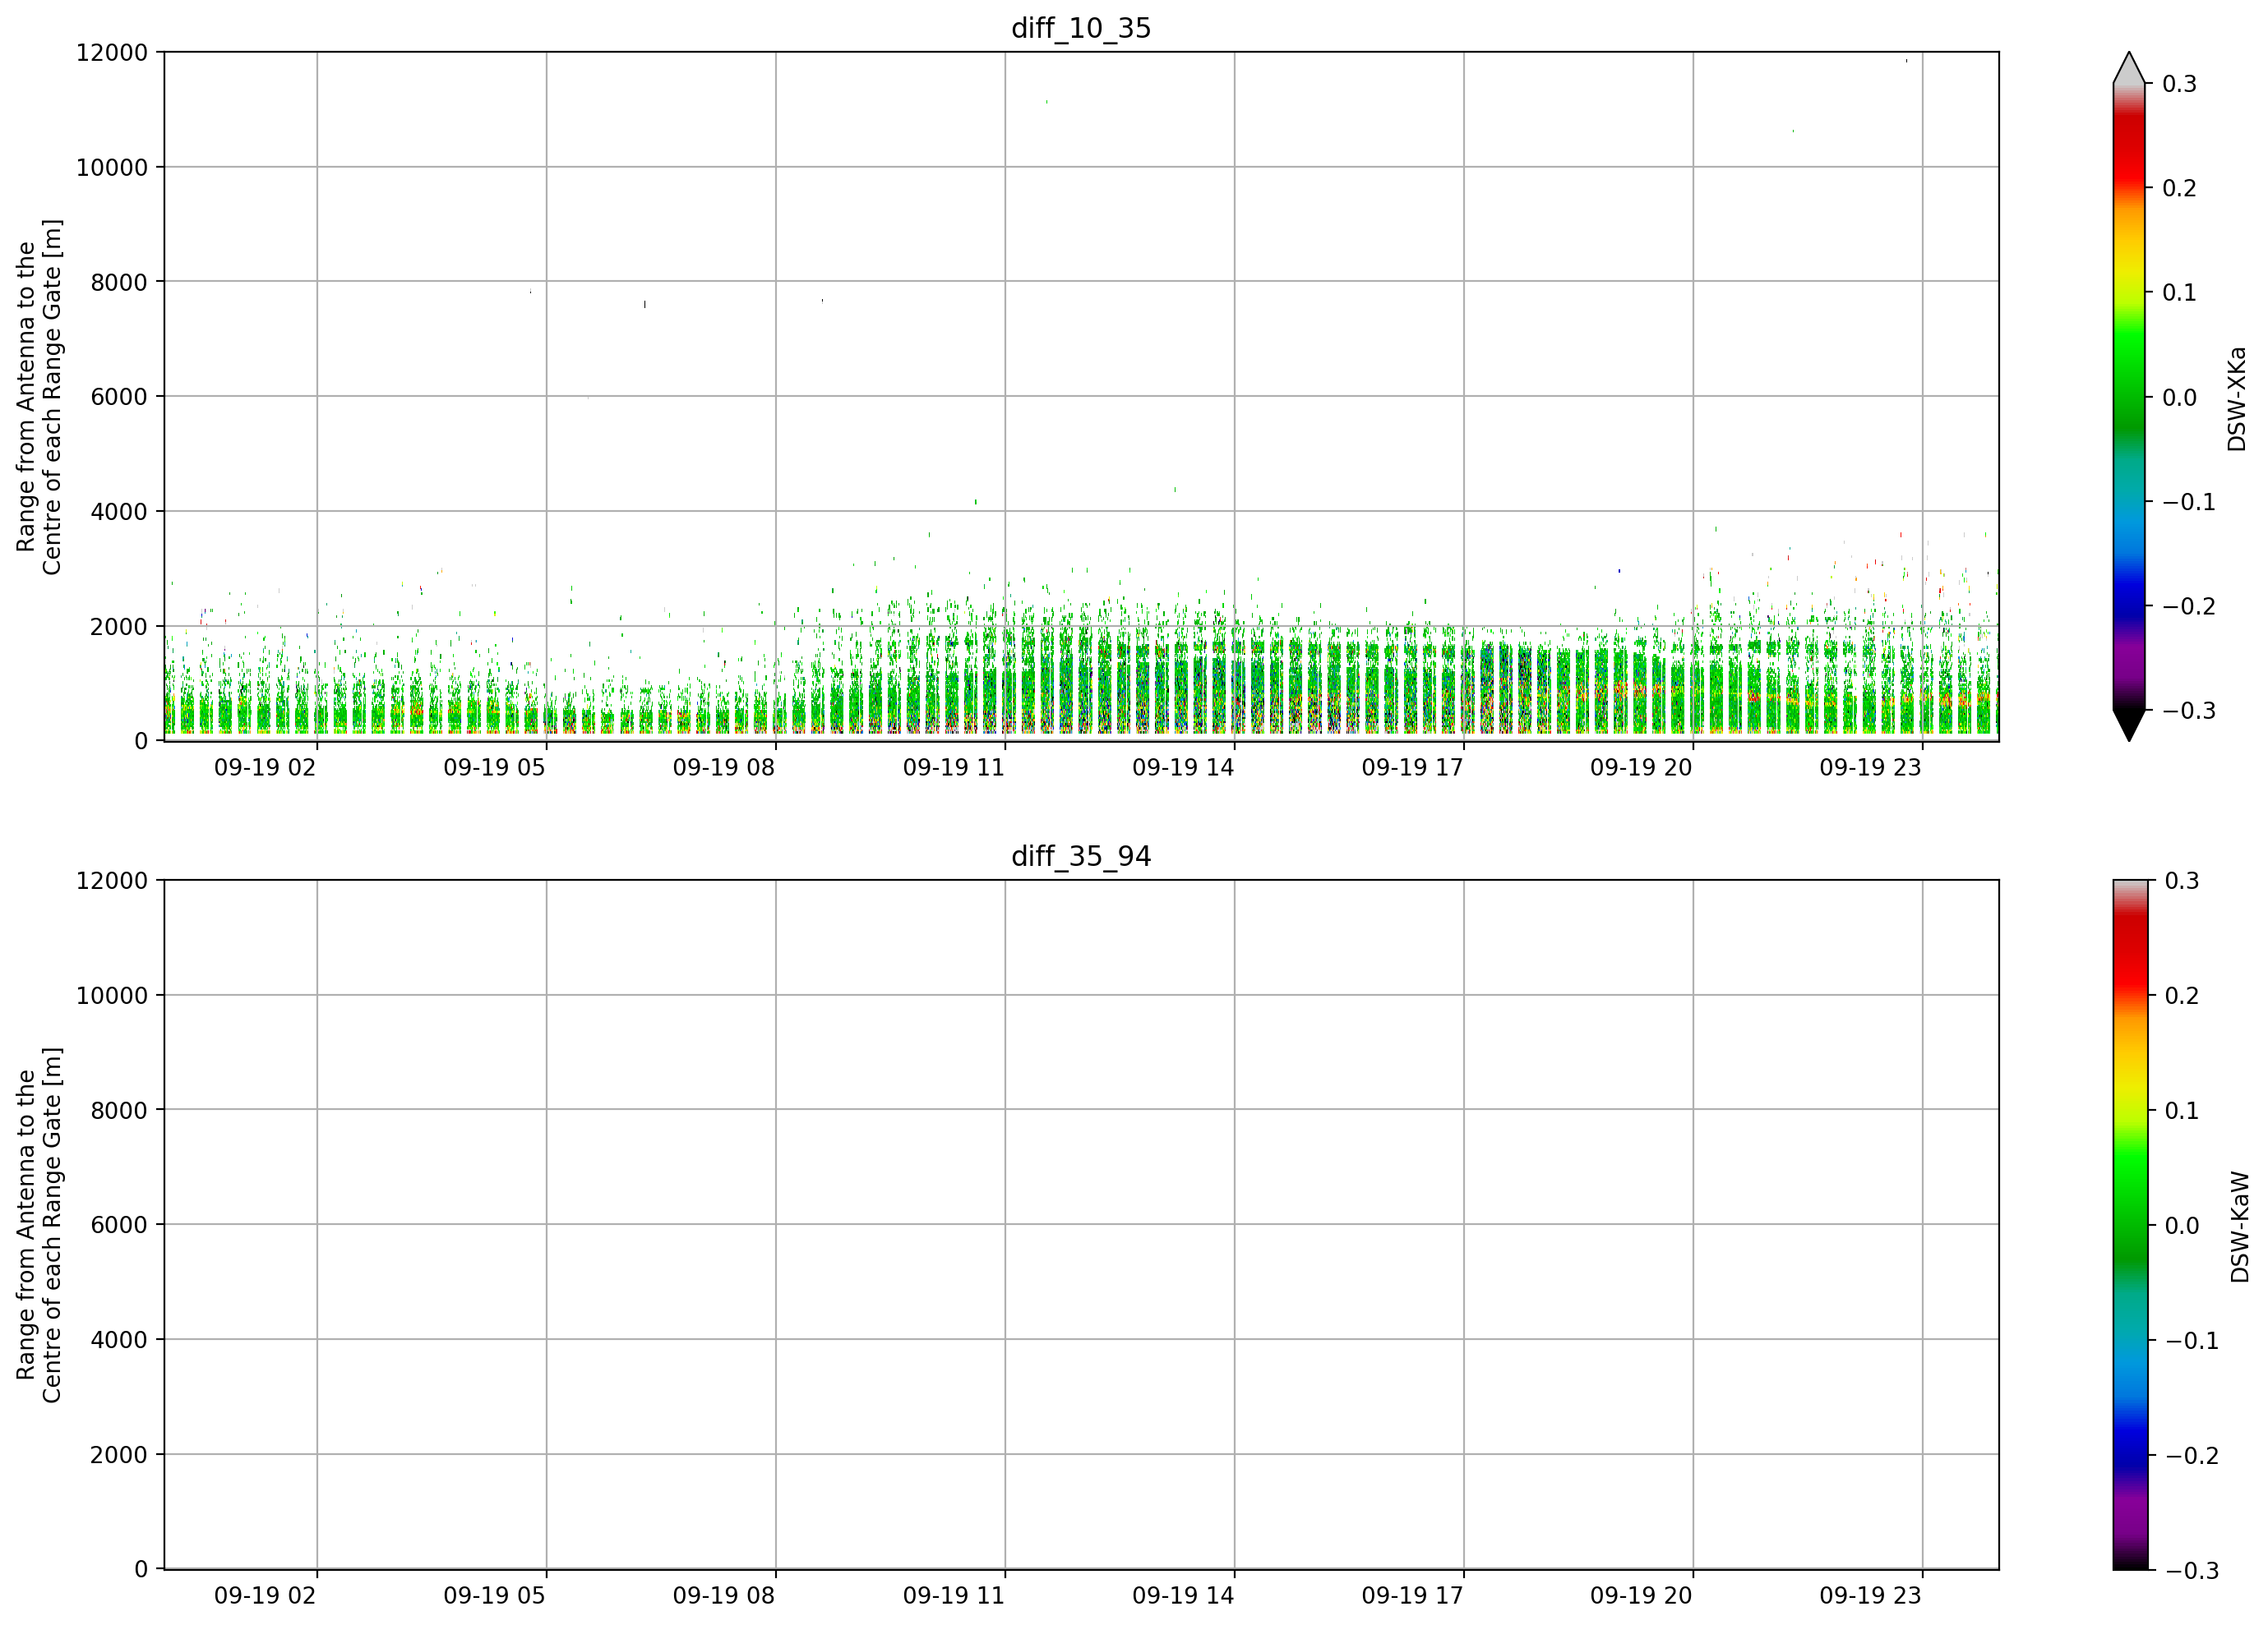Click the 09-19 02 tick label in top plot
This screenshot has height=1625, width=2268.
pos(265,767)
